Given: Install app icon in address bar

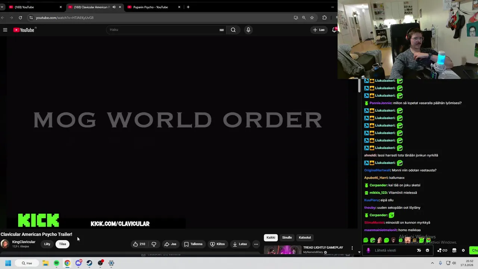Looking at the screenshot, I should [296, 18].
